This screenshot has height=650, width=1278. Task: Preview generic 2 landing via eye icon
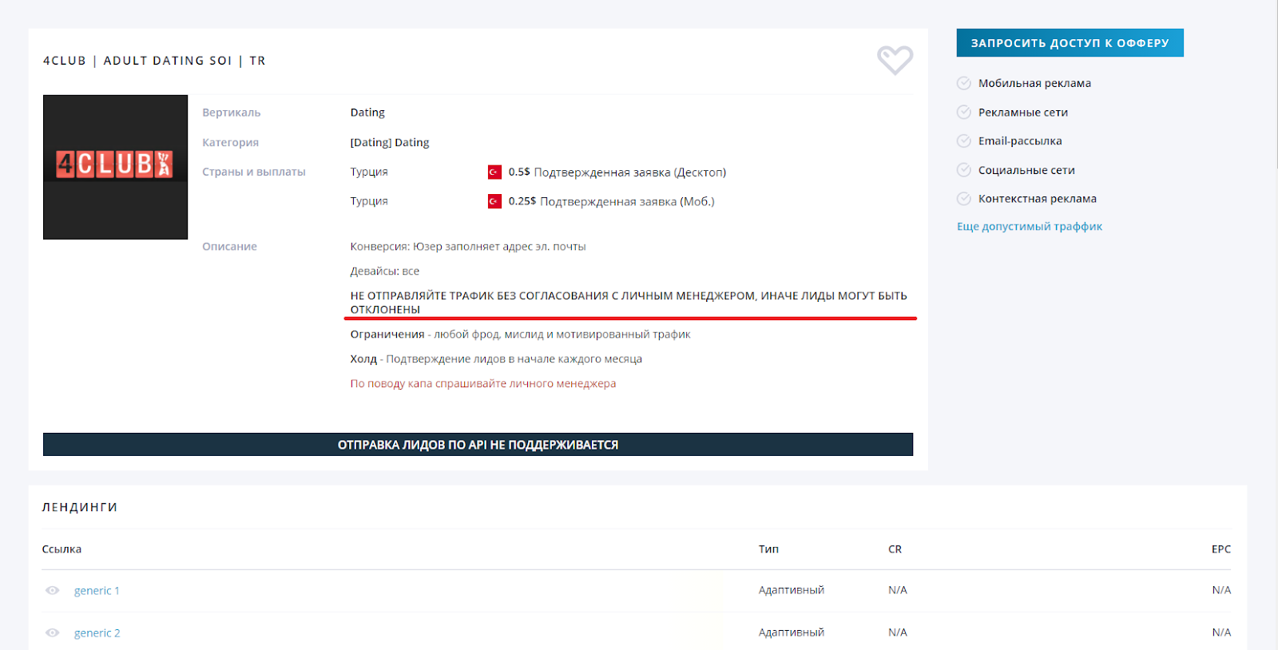52,633
